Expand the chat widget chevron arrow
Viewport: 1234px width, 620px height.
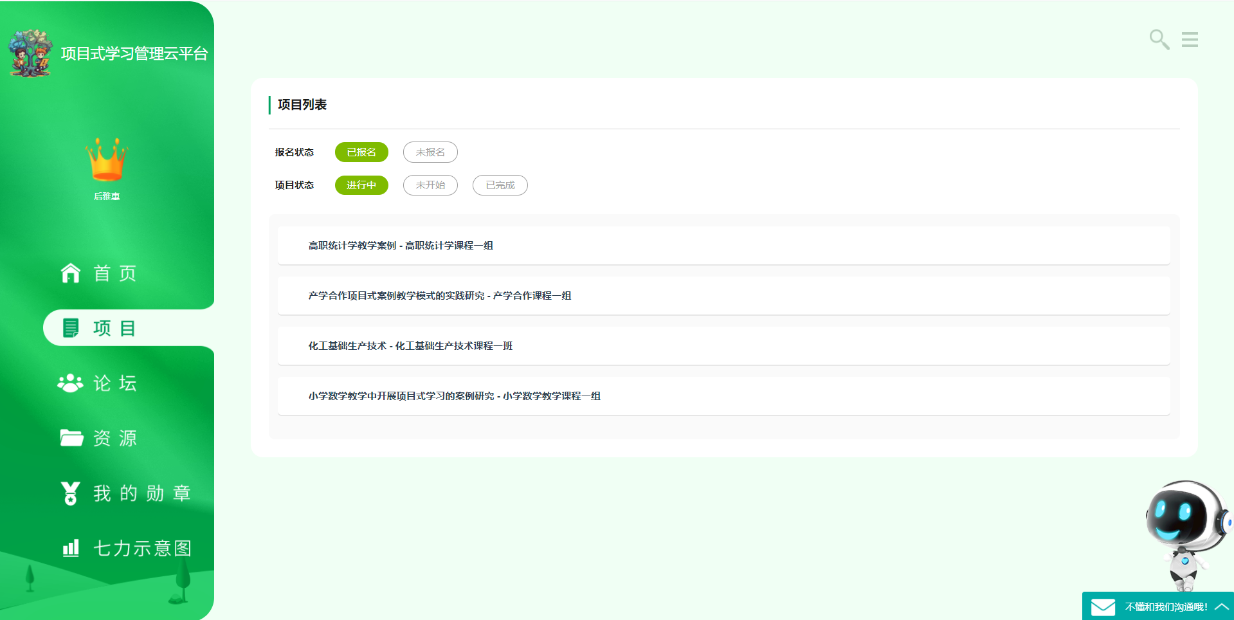click(x=1222, y=606)
